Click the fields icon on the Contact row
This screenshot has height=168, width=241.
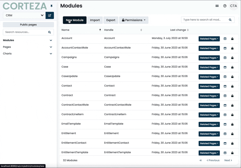pyautogui.click(x=225, y=86)
